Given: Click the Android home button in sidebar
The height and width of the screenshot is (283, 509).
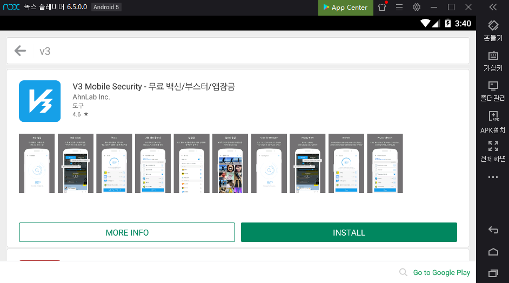Looking at the screenshot, I should tap(493, 252).
